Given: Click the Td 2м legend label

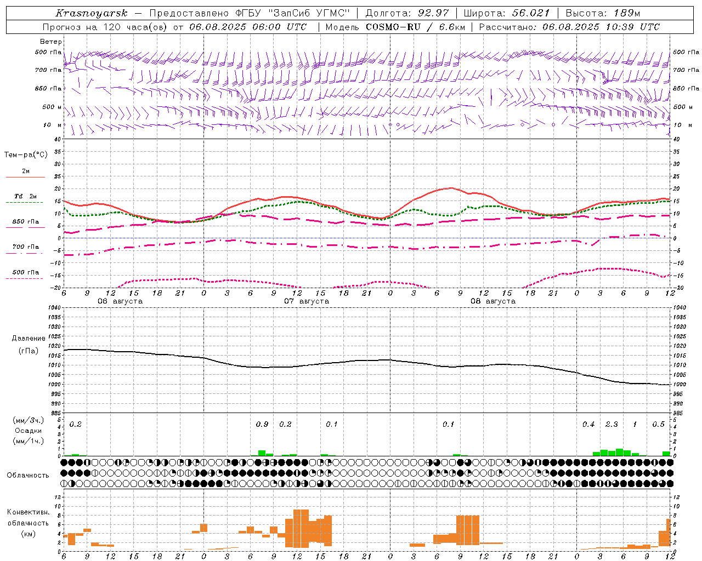Looking at the screenshot, I should [x=25, y=196].
